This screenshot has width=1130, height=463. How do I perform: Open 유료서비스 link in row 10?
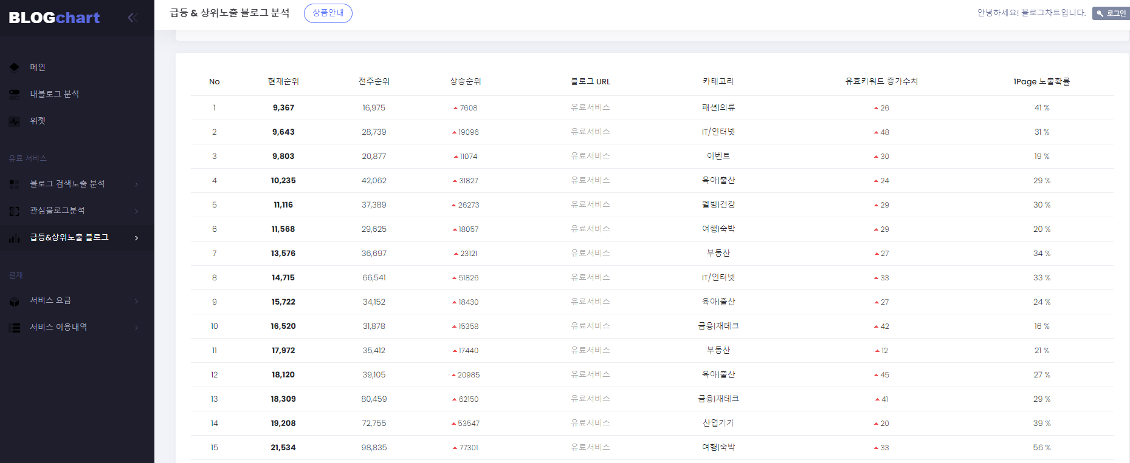point(590,326)
